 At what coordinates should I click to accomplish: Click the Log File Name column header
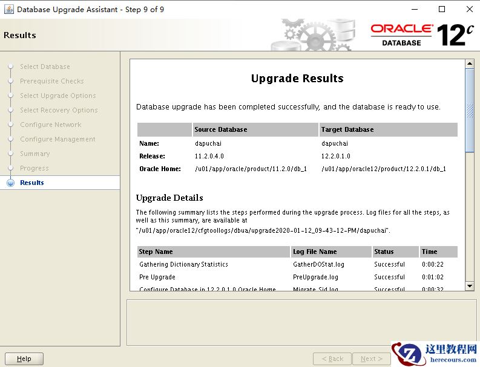click(331, 252)
